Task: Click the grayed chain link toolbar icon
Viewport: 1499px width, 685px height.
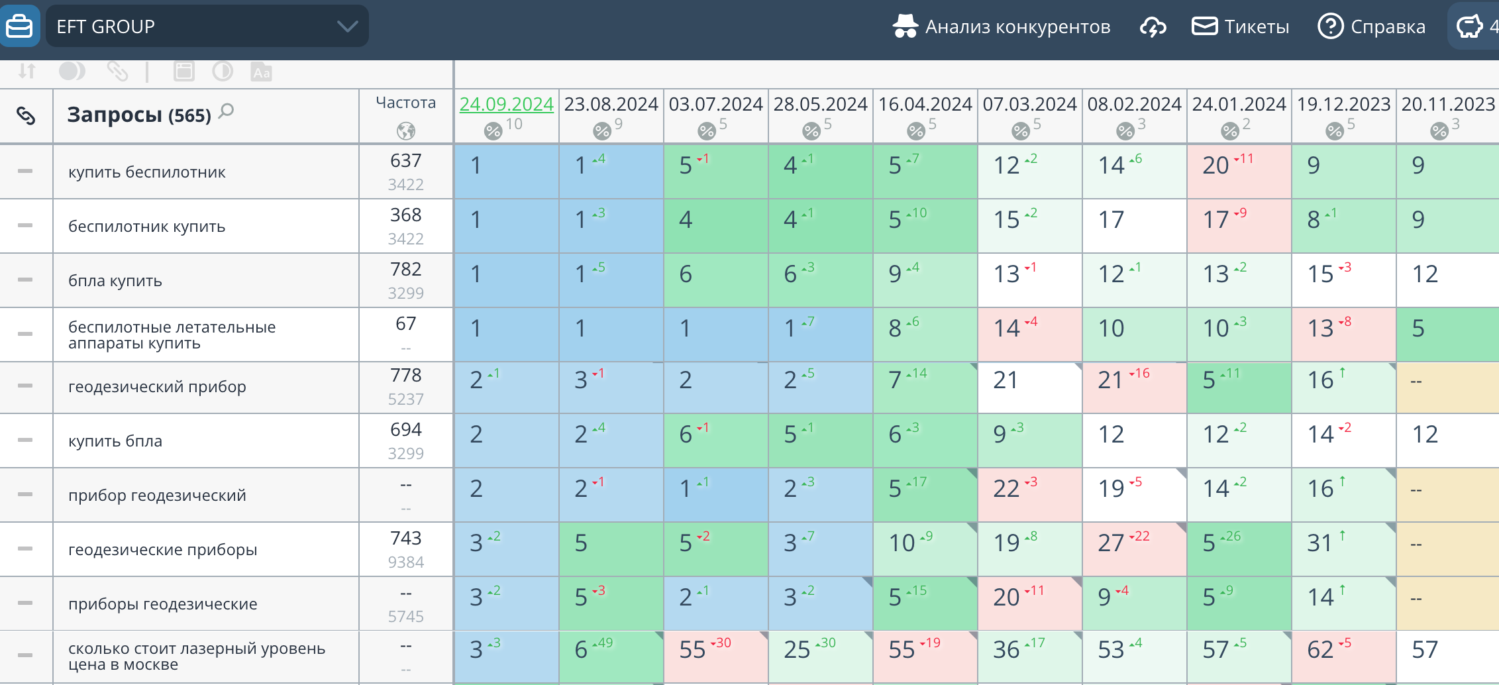Action: tap(117, 71)
